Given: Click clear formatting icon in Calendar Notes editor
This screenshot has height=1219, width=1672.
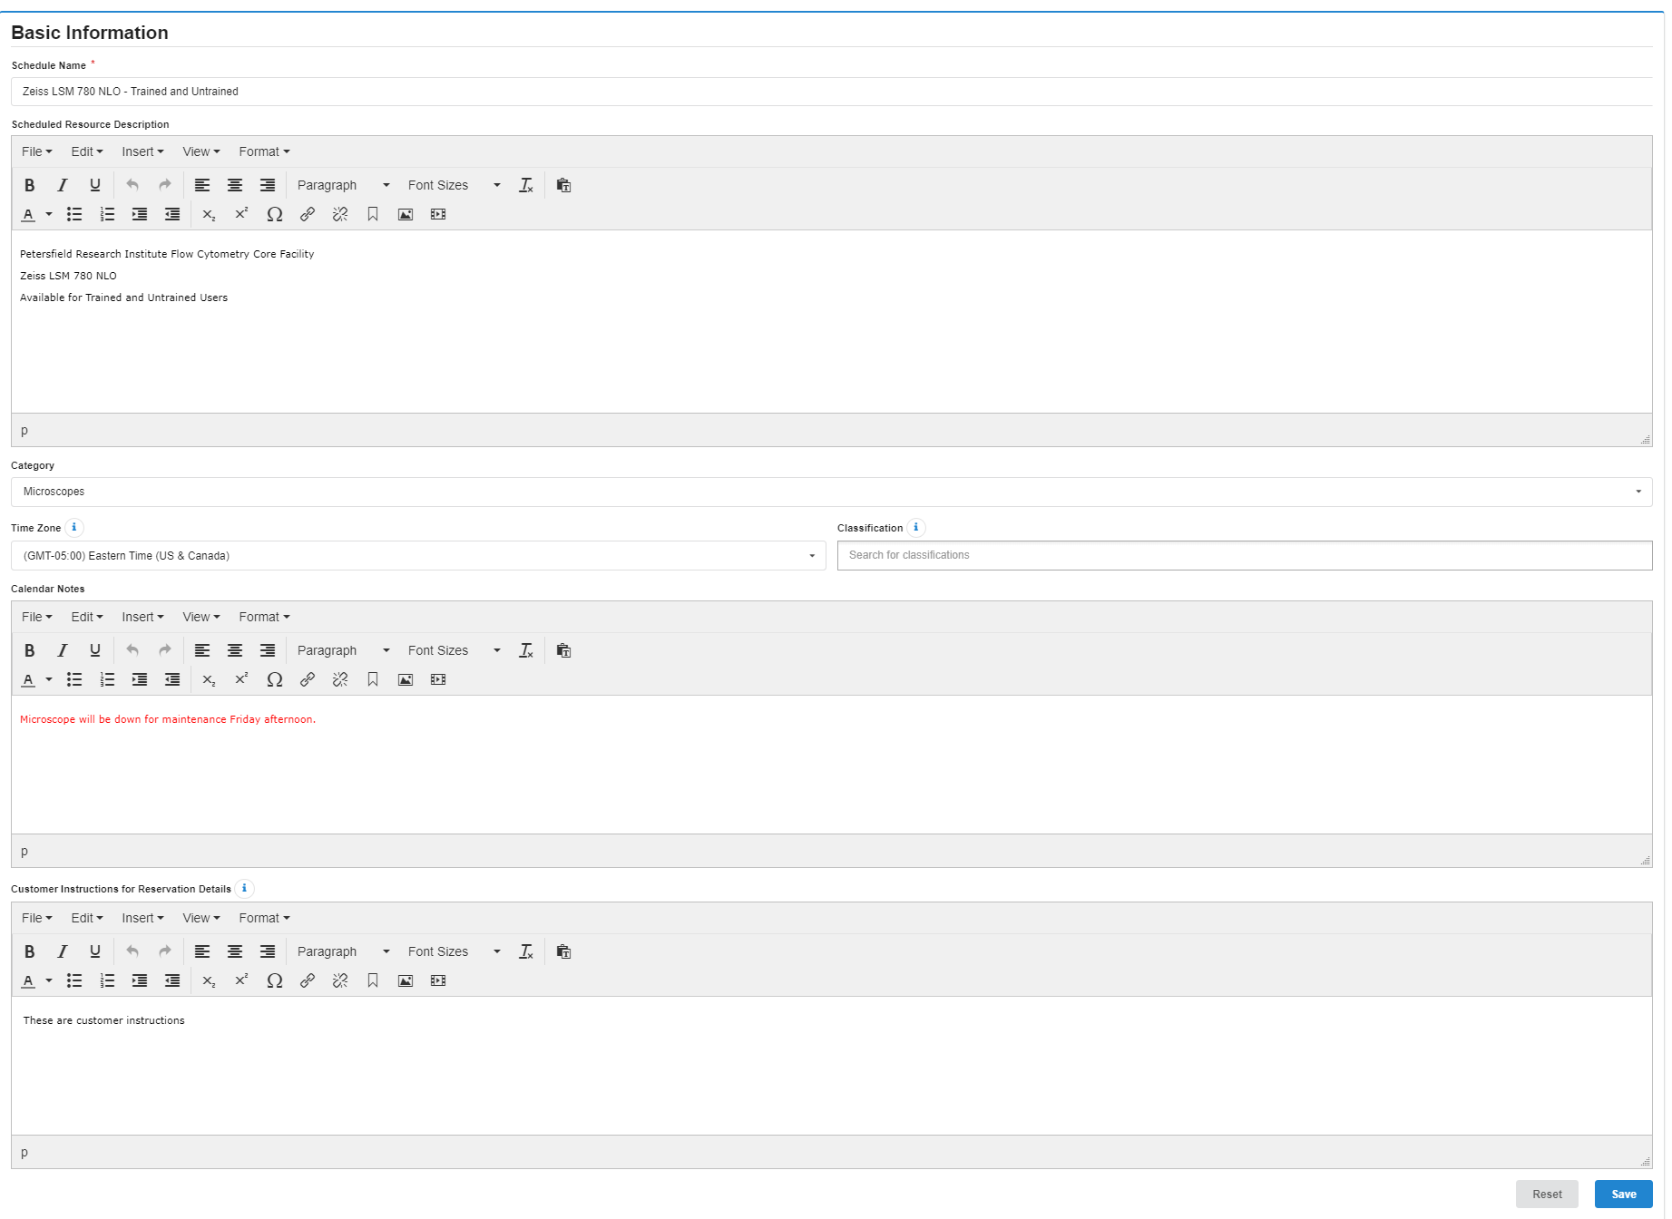Looking at the screenshot, I should coord(526,651).
